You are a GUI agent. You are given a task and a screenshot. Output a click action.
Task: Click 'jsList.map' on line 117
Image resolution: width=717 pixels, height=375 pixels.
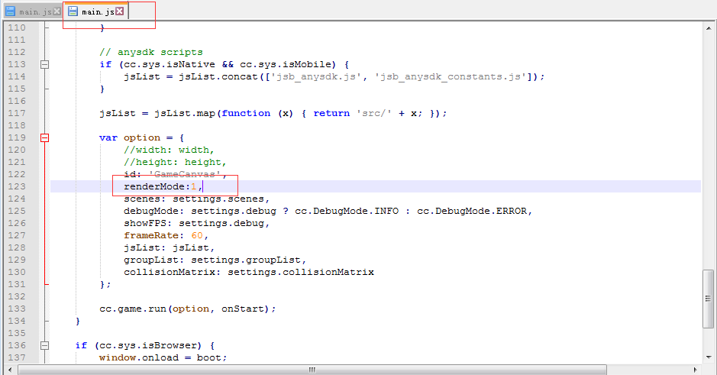[x=185, y=113]
